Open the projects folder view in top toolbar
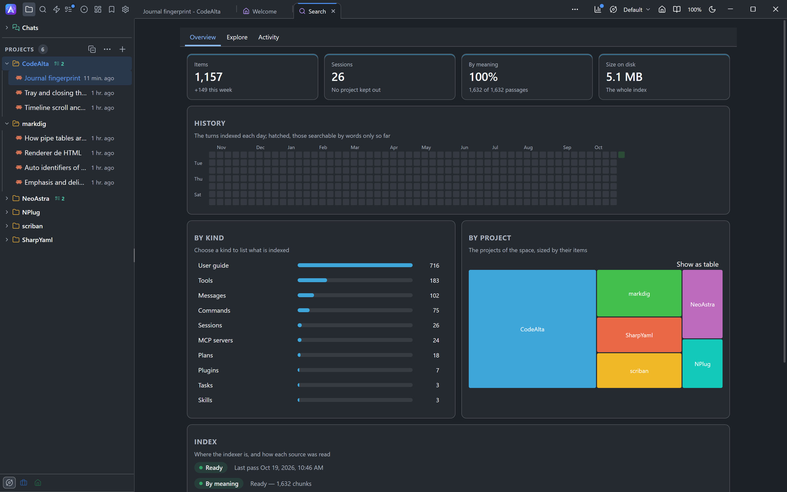This screenshot has width=787, height=492. 29,10
